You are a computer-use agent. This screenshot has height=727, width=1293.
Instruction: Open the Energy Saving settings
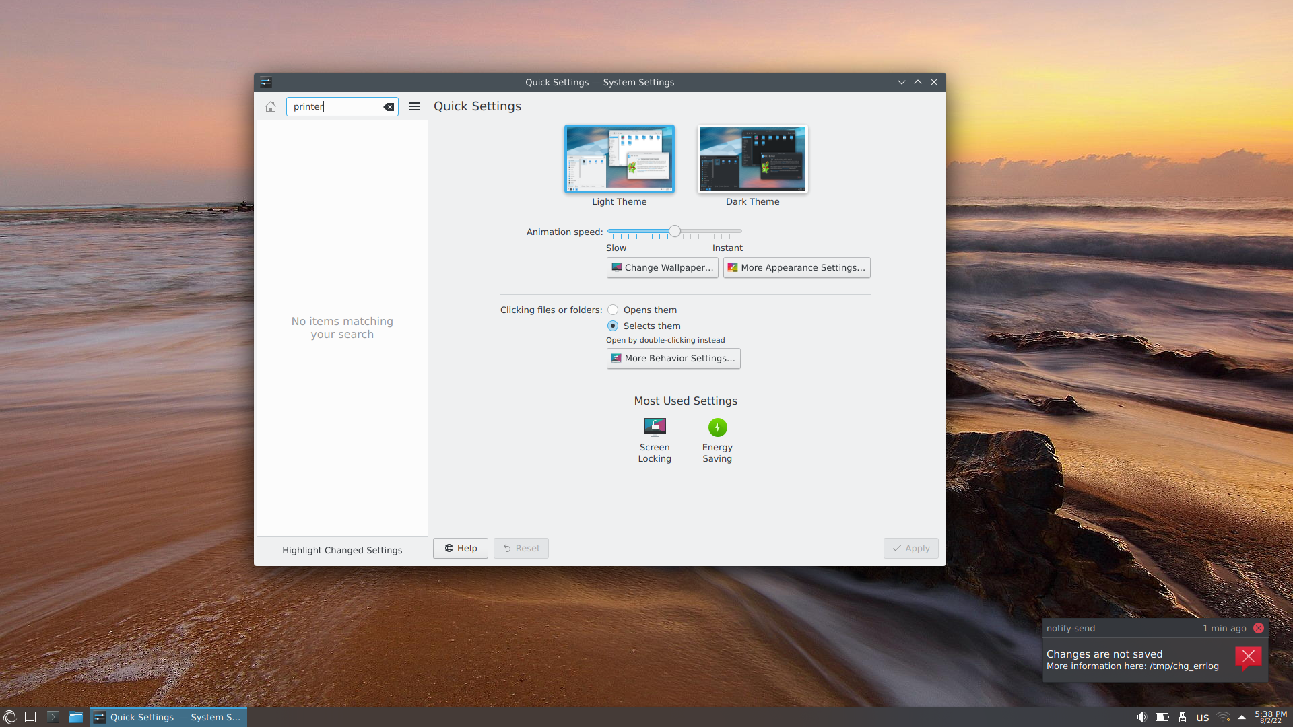717,441
